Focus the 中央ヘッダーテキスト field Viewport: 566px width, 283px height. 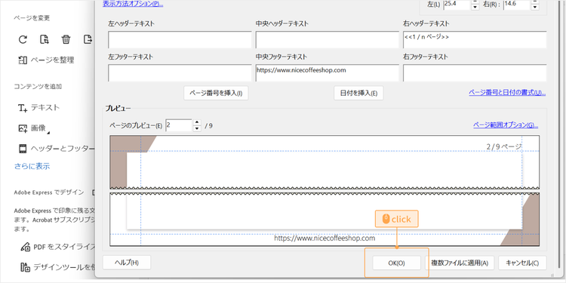(328, 40)
